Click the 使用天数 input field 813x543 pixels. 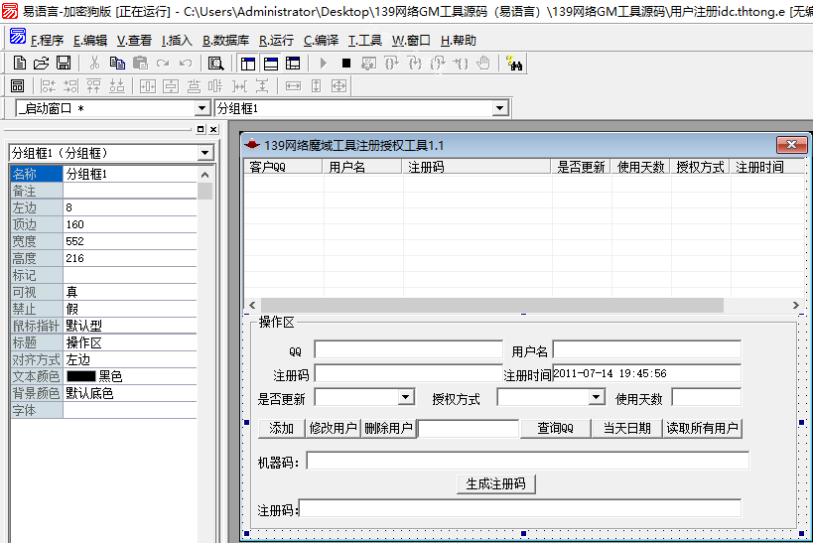click(706, 398)
